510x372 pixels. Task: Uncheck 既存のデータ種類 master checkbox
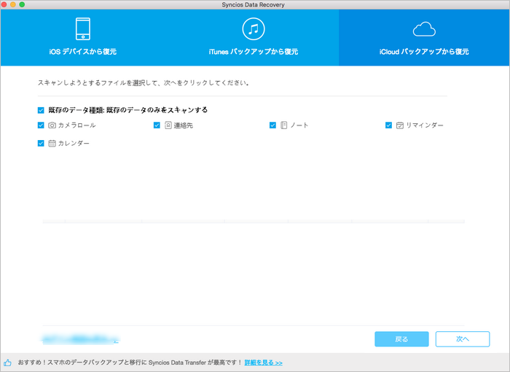pos(41,110)
